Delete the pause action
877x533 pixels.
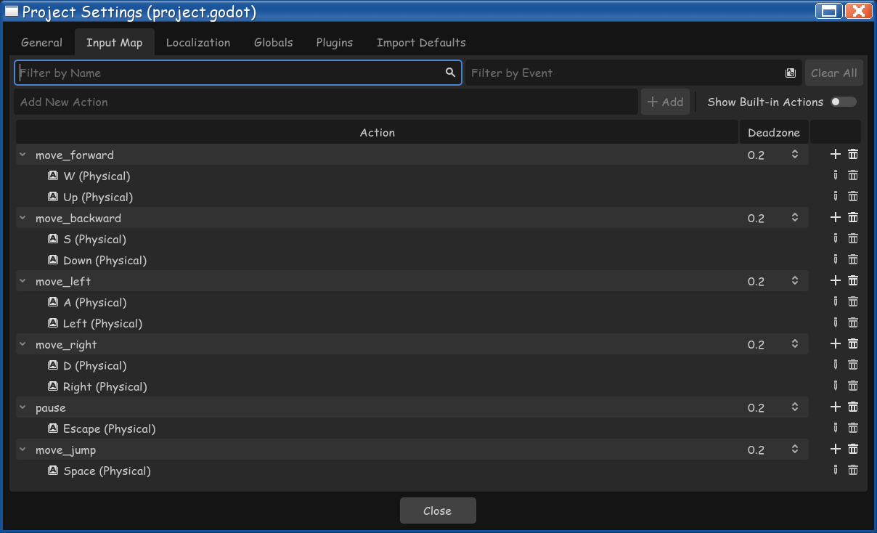pyautogui.click(x=853, y=407)
